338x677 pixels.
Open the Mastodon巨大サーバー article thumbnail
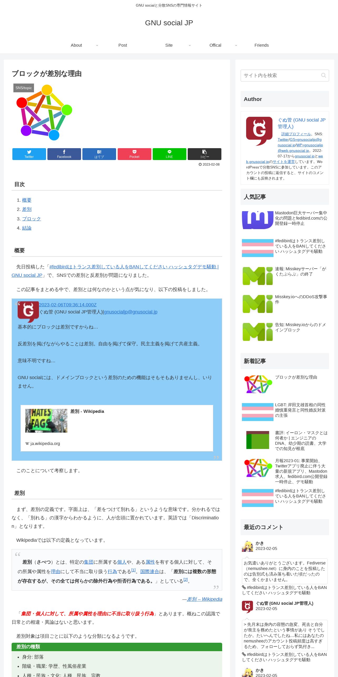pyautogui.click(x=258, y=220)
